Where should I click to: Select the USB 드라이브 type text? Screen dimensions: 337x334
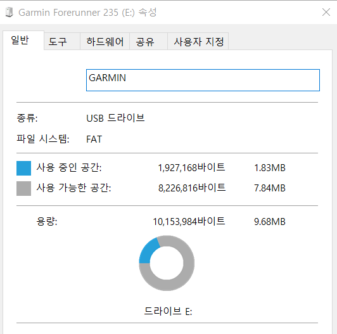[x=115, y=118]
